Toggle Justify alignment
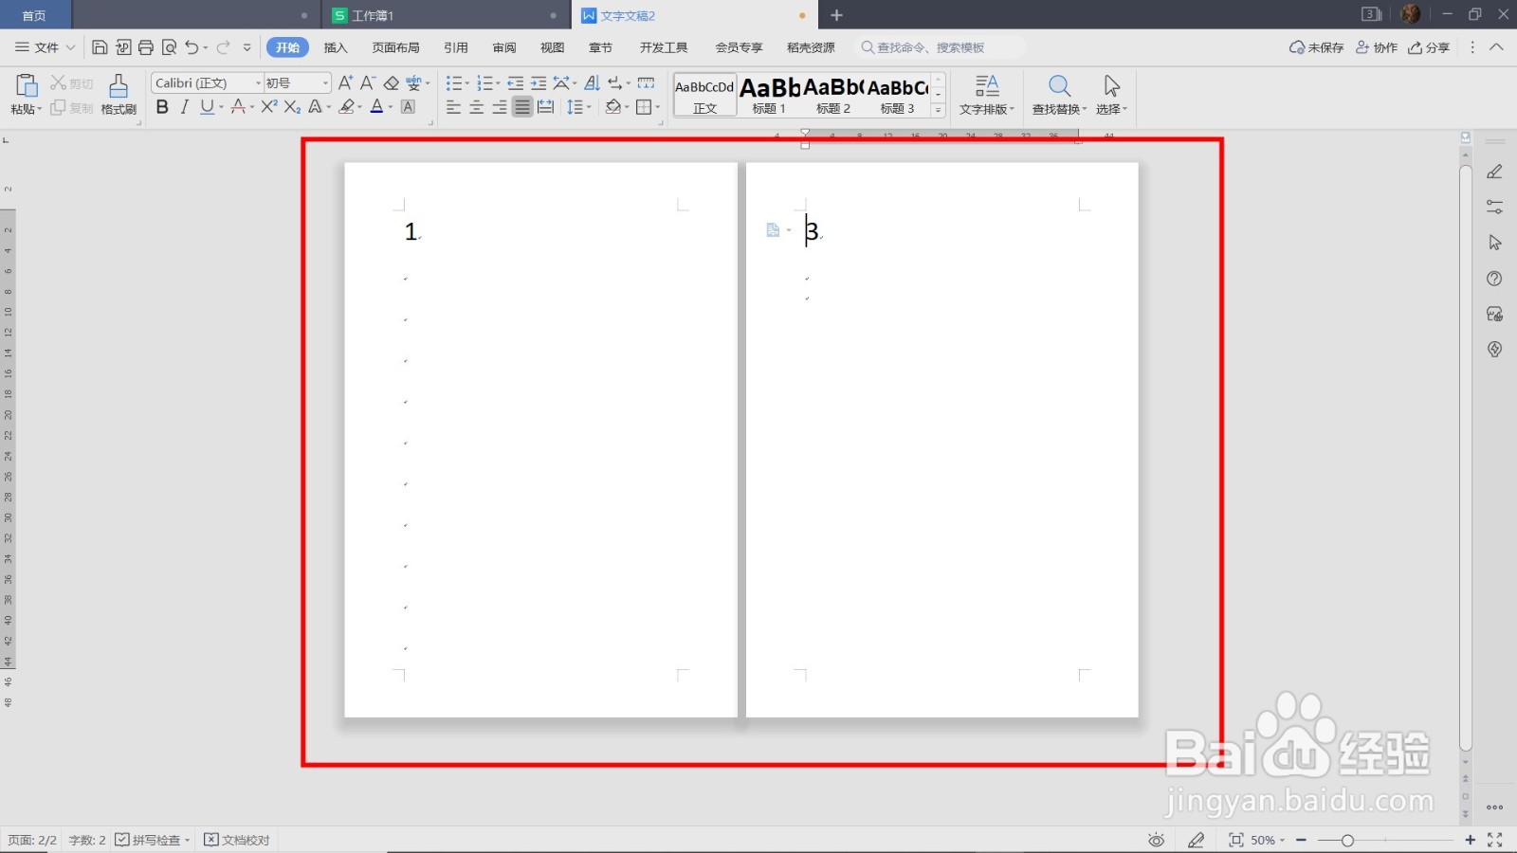 [x=522, y=107]
